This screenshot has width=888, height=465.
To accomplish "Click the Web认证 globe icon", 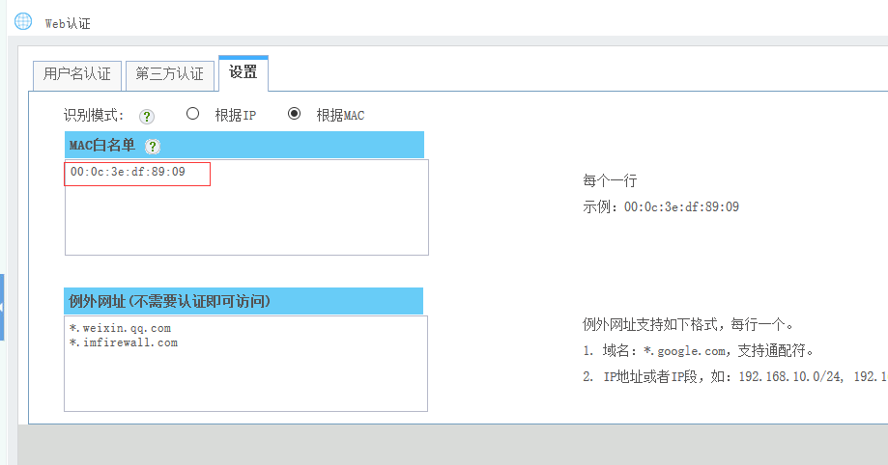I will [23, 21].
